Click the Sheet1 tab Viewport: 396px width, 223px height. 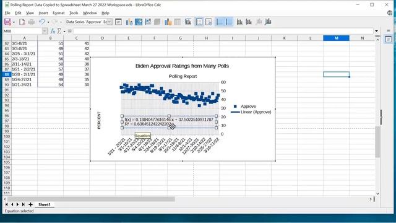click(x=45, y=204)
